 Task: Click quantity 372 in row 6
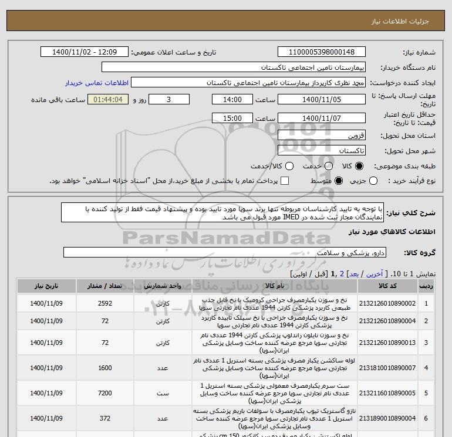(105, 418)
